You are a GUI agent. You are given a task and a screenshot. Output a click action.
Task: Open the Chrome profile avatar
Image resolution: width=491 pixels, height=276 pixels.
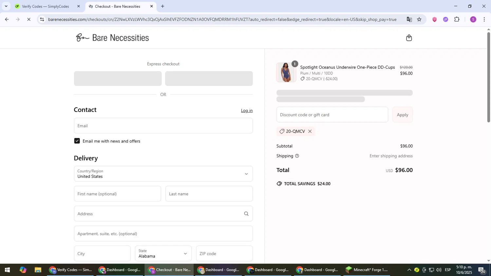pos(473,19)
